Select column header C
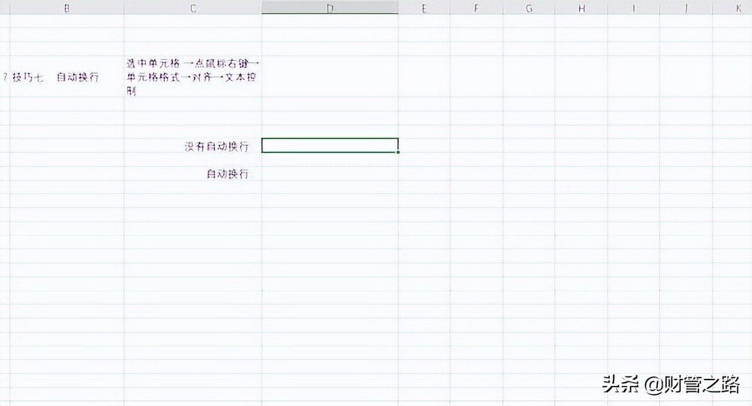Viewport: 752px width, 406px height. [192, 8]
